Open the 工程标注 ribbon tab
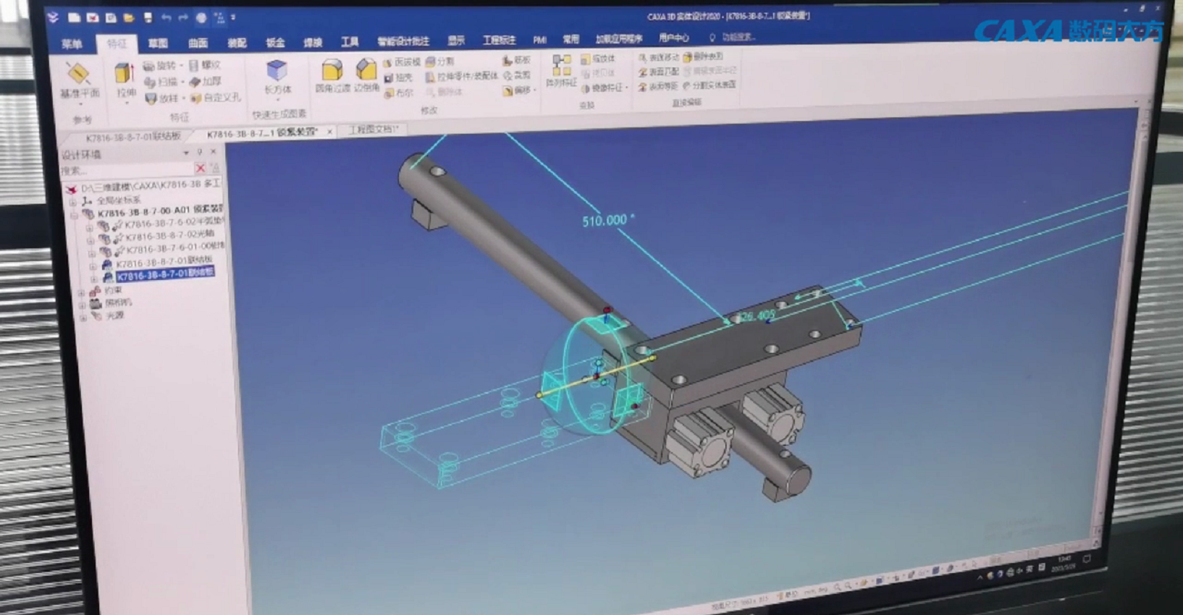This screenshot has height=615, width=1183. tap(499, 40)
